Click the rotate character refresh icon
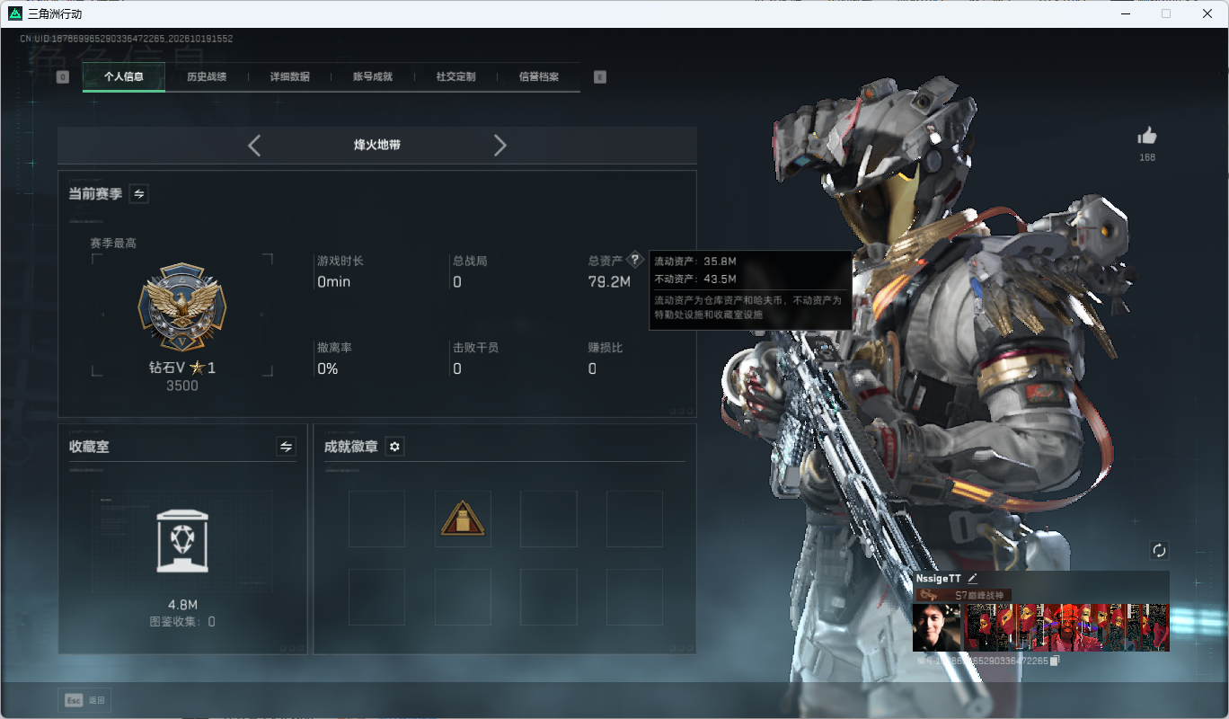Viewport: 1229px width, 719px height. point(1159,550)
